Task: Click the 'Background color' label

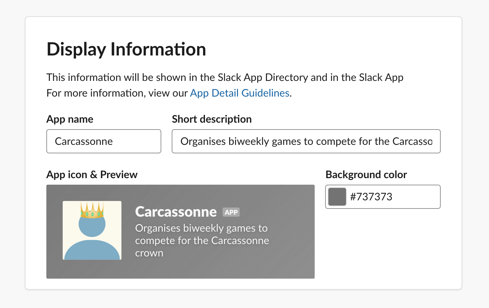Action: (x=366, y=175)
